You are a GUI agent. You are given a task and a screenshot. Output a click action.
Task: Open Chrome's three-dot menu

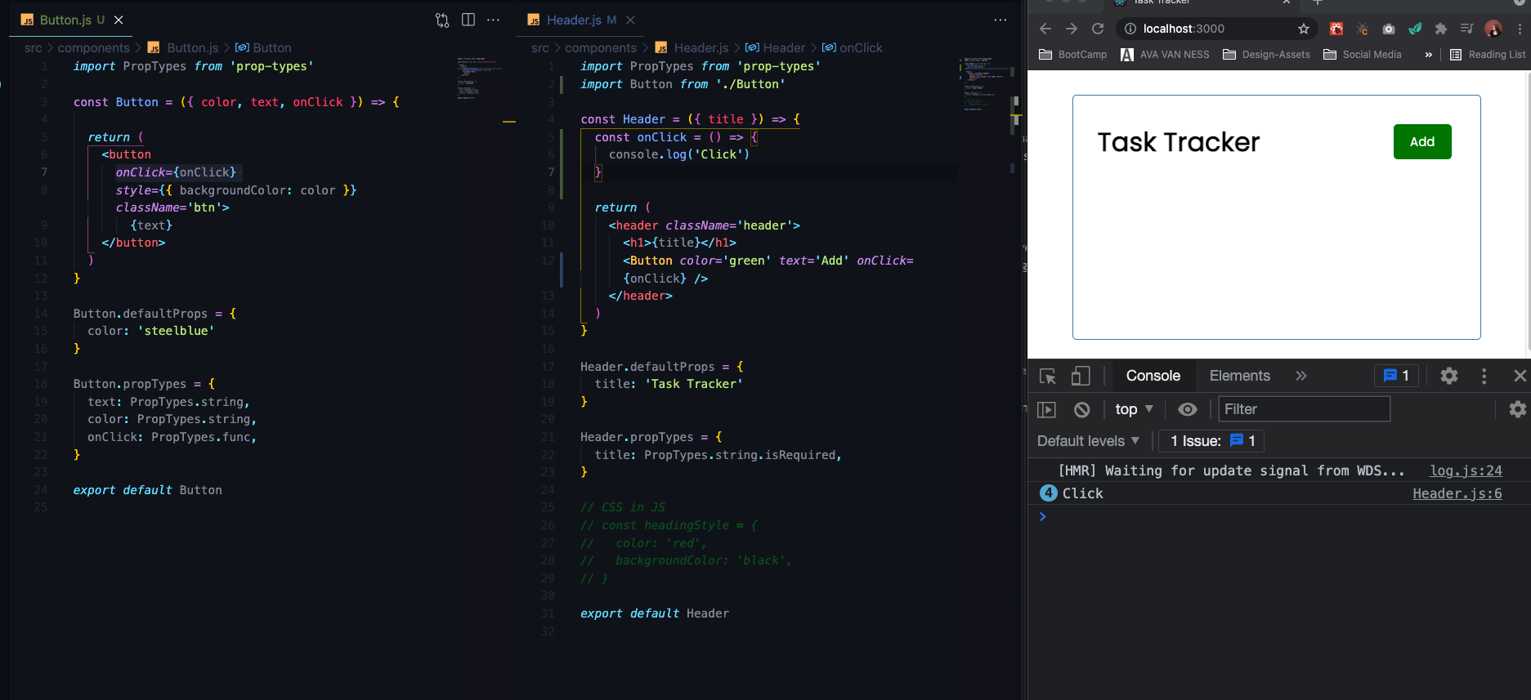pos(1520,29)
